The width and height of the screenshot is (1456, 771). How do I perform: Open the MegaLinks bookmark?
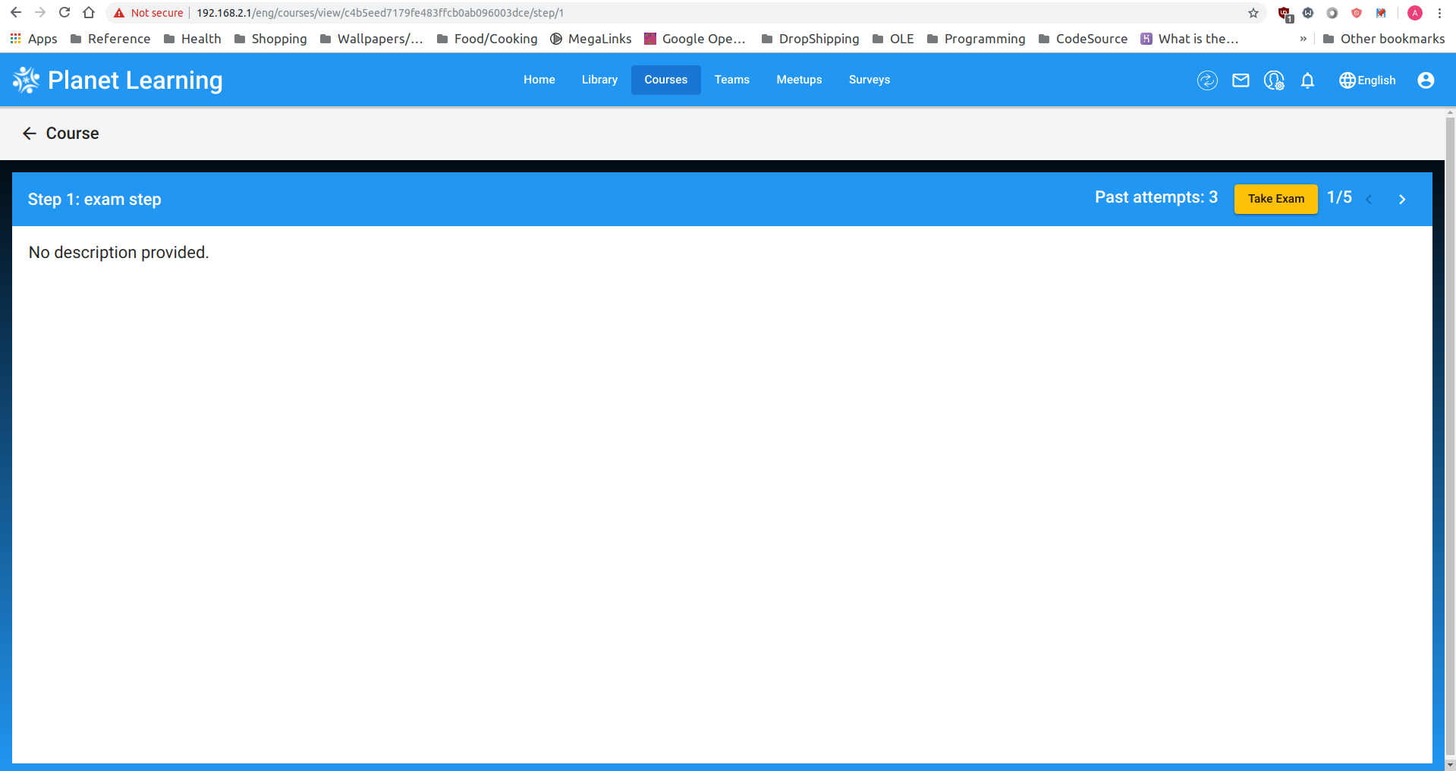click(x=591, y=39)
